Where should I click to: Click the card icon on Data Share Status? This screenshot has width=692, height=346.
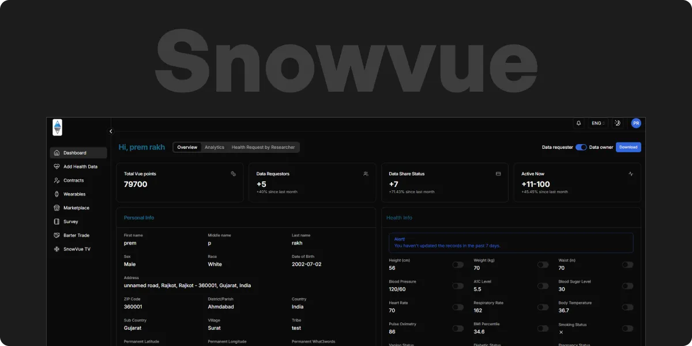coord(498,174)
